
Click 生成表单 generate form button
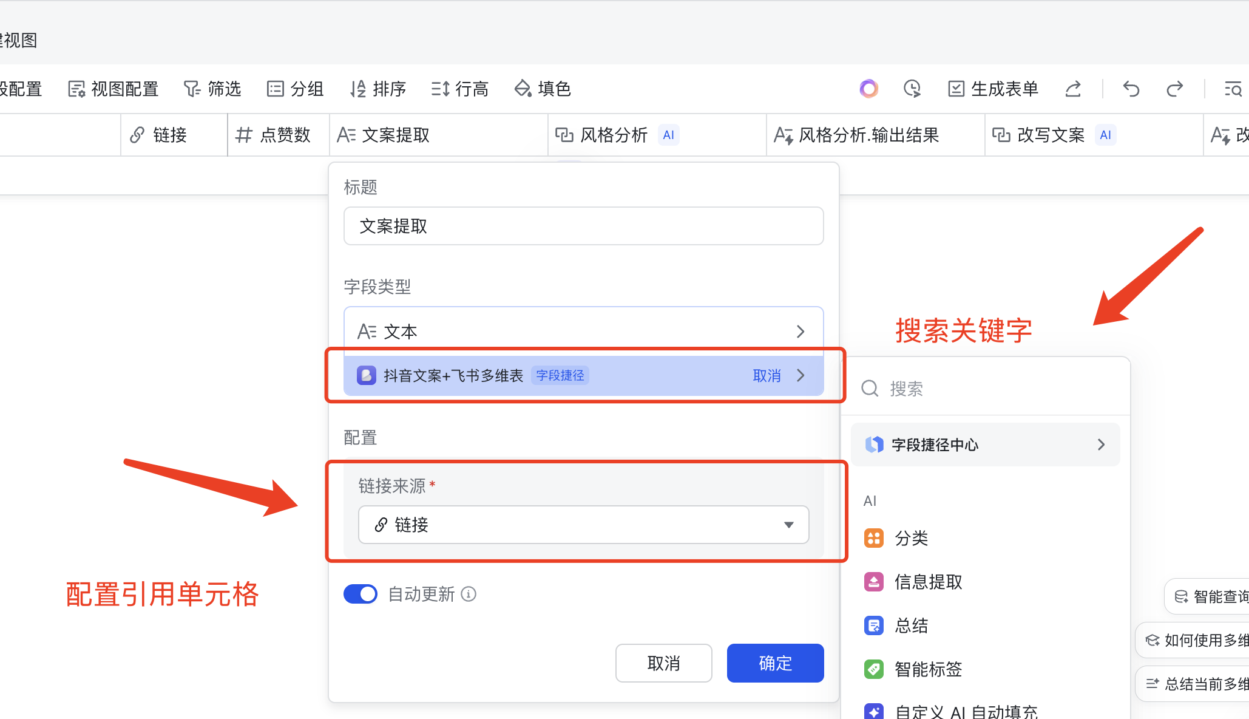tap(993, 89)
